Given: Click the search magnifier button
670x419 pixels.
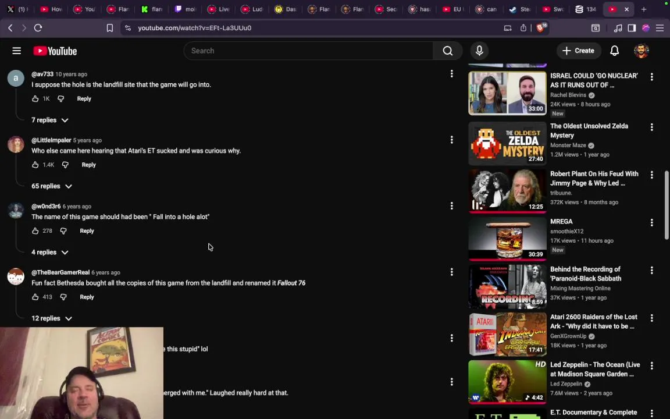Looking at the screenshot, I should click(x=447, y=51).
